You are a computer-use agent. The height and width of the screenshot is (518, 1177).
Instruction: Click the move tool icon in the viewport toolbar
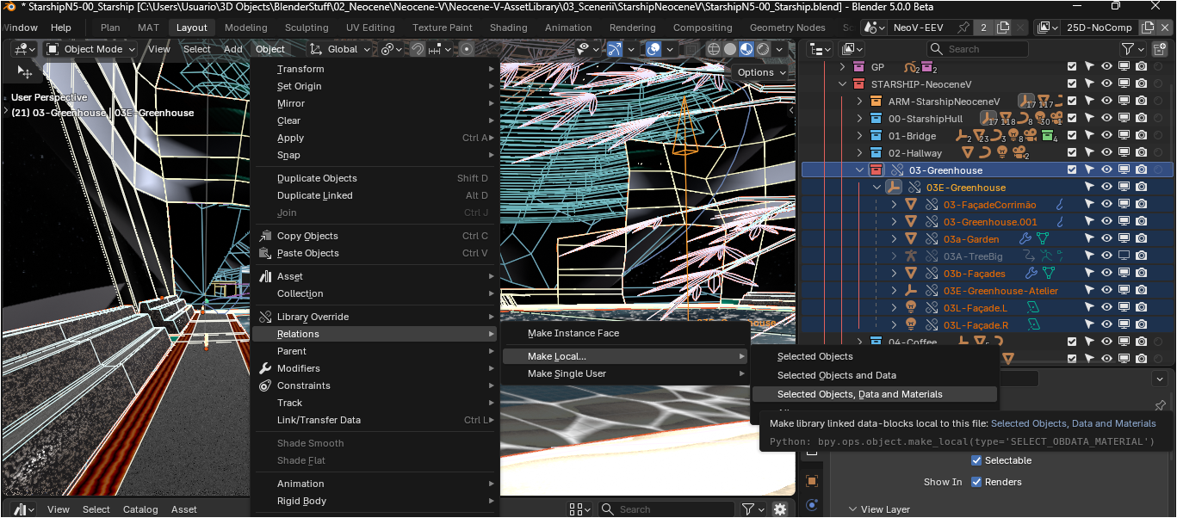(25, 71)
